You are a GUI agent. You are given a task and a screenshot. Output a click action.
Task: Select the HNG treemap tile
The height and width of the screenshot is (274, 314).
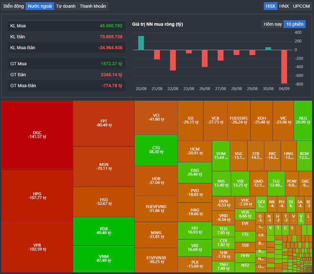coord(289,156)
